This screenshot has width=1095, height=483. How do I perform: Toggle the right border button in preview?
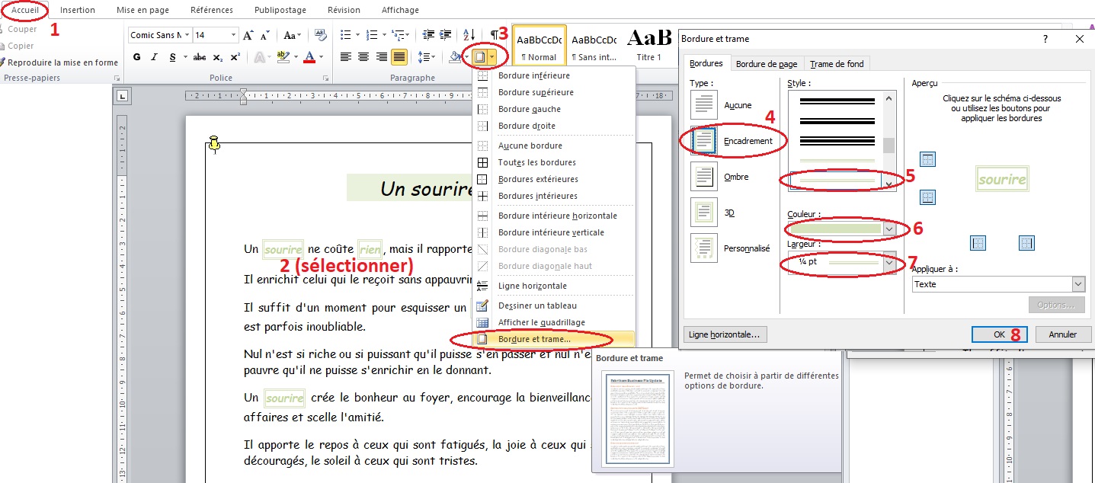(x=1026, y=243)
